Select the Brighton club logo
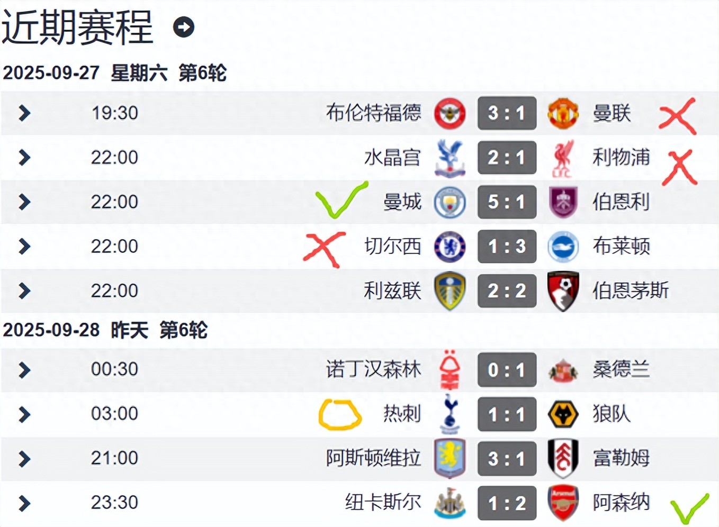719x527 pixels. (563, 247)
